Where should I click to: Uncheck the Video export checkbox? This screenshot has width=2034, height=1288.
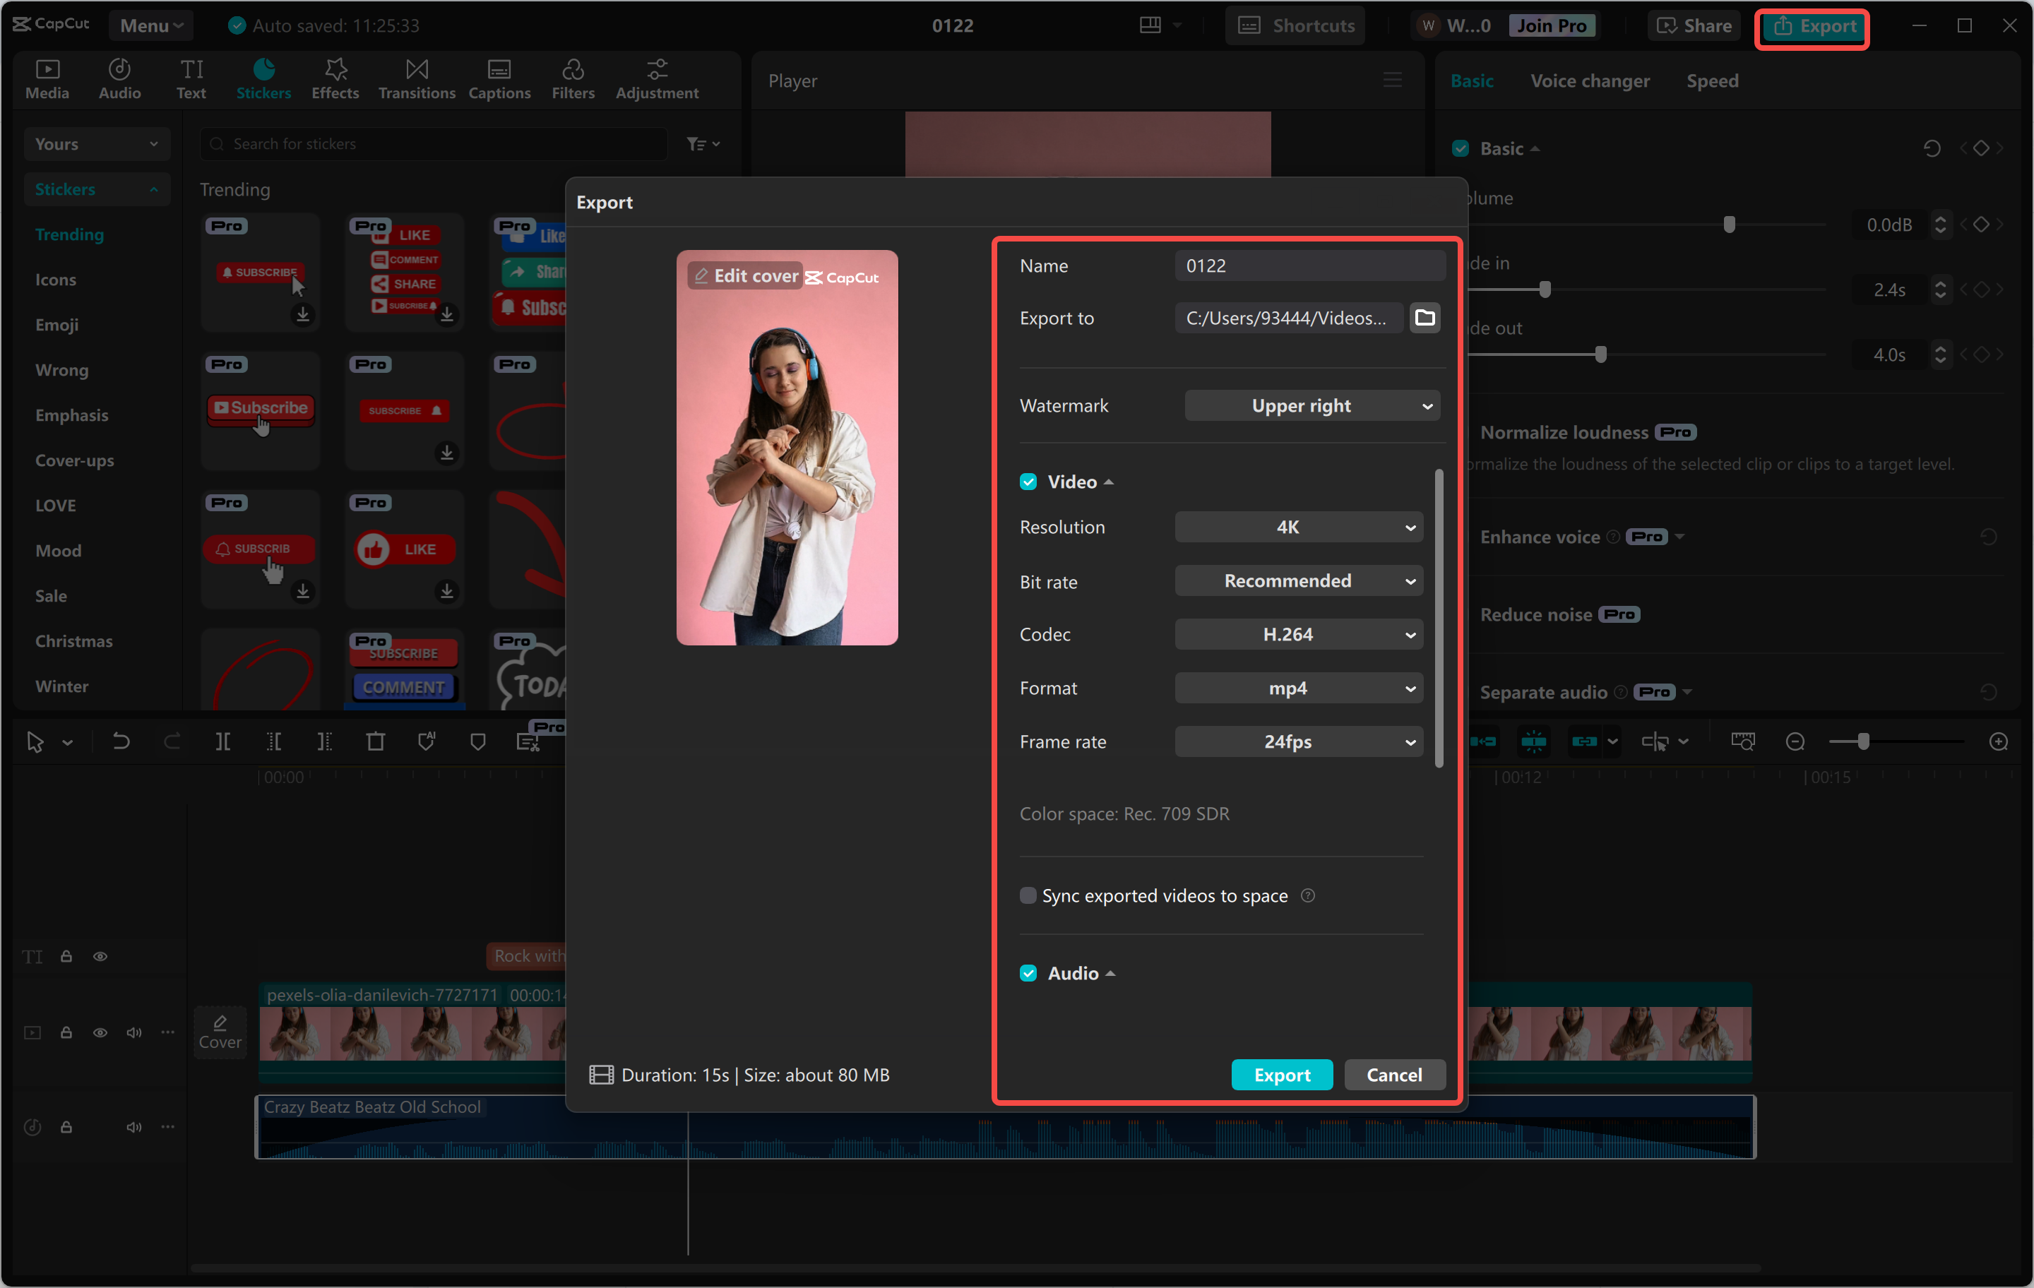point(1028,482)
